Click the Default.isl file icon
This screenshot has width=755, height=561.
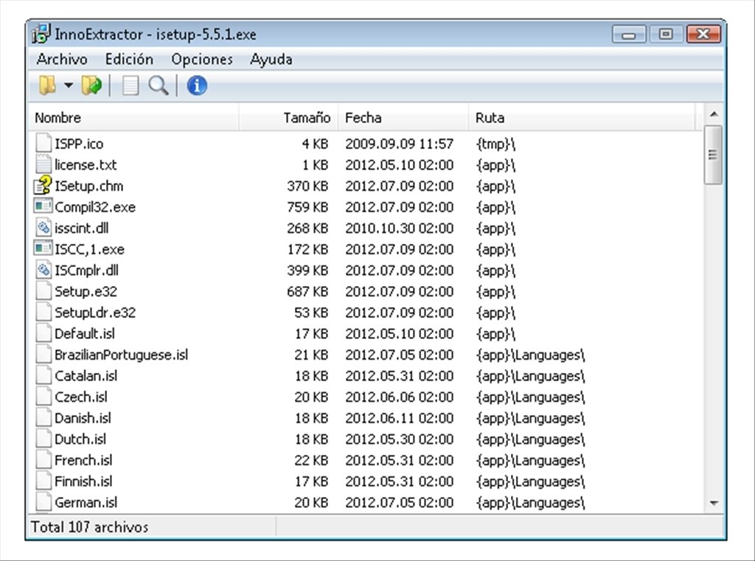[44, 334]
